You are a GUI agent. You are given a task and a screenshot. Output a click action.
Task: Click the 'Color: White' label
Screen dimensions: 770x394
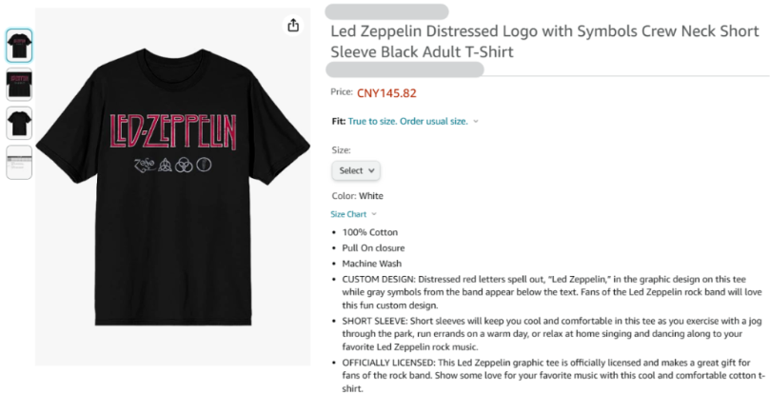[357, 197]
